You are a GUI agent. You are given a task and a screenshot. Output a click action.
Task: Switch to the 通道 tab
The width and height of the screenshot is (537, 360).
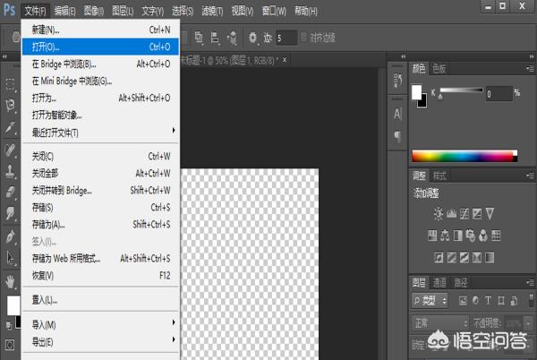[439, 283]
